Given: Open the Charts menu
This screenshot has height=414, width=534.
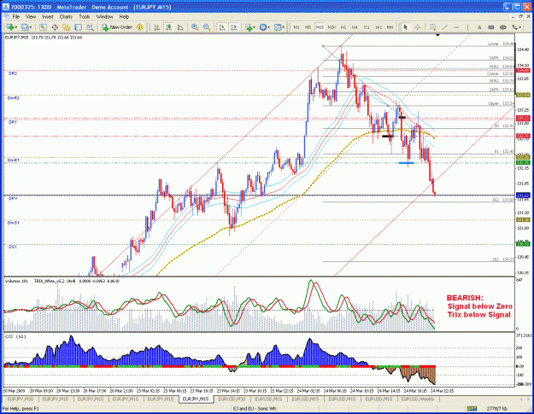Looking at the screenshot, I should click(66, 17).
